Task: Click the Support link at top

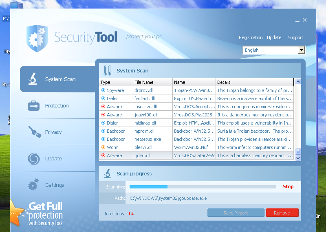Action: tap(295, 37)
